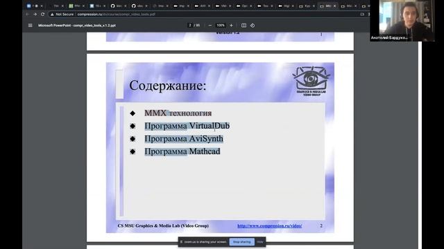The width and height of the screenshot is (444, 249).
Task: Reload the current page
Action: (43, 14)
